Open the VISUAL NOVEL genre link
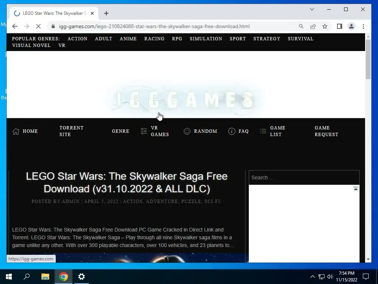Image resolution: width=378 pixels, height=284 pixels. pos(31,45)
